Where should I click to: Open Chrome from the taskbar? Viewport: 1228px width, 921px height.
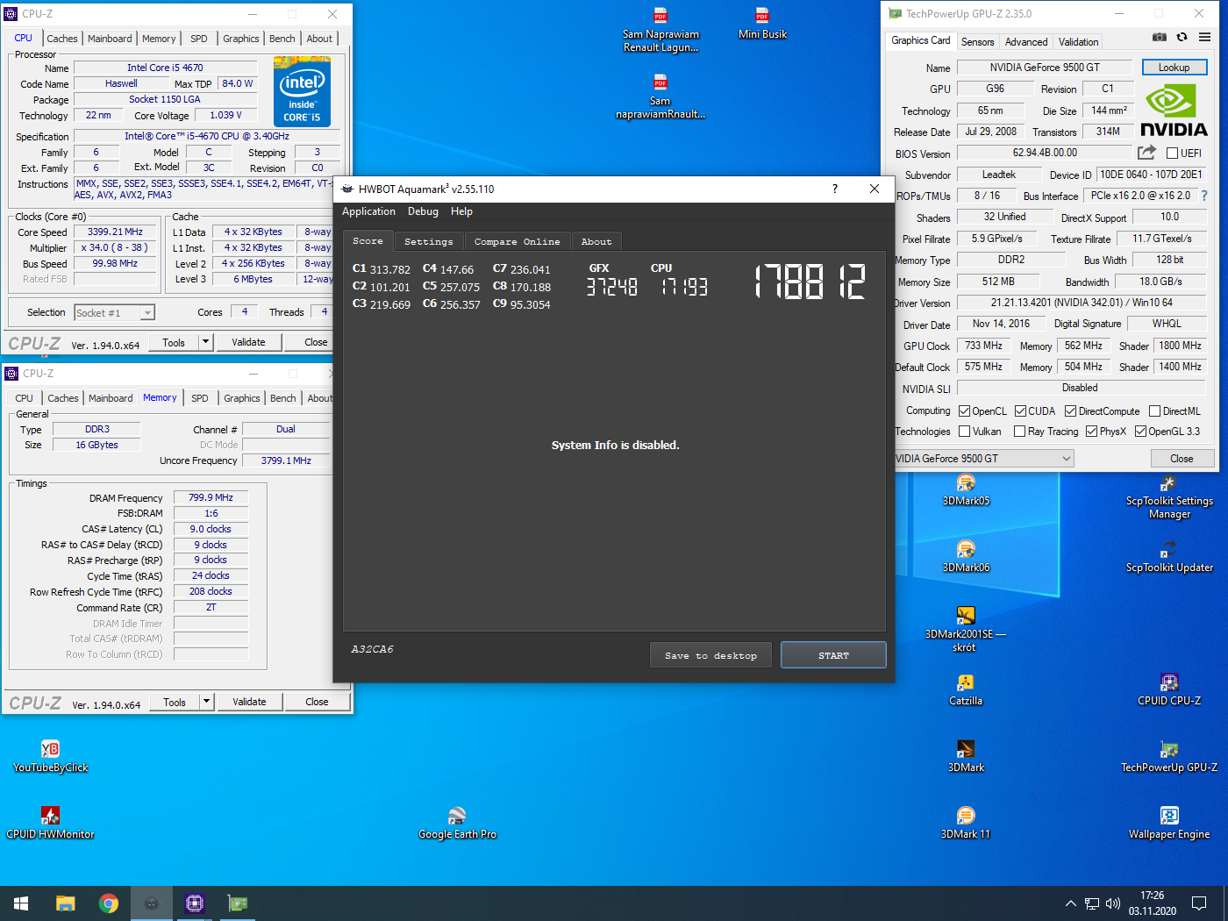point(109,903)
